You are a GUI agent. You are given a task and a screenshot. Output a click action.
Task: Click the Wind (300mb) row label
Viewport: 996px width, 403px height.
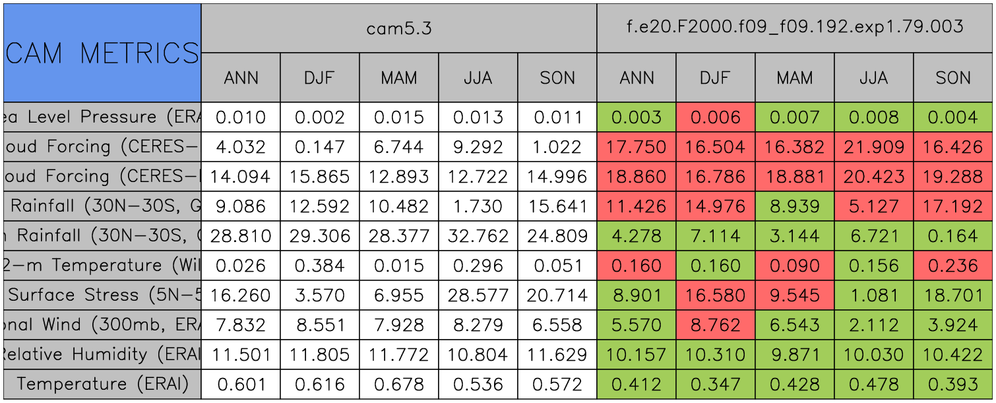coord(102,325)
